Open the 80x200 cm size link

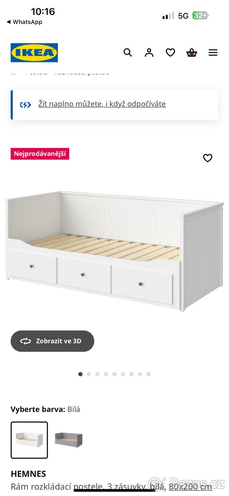(x=190, y=487)
